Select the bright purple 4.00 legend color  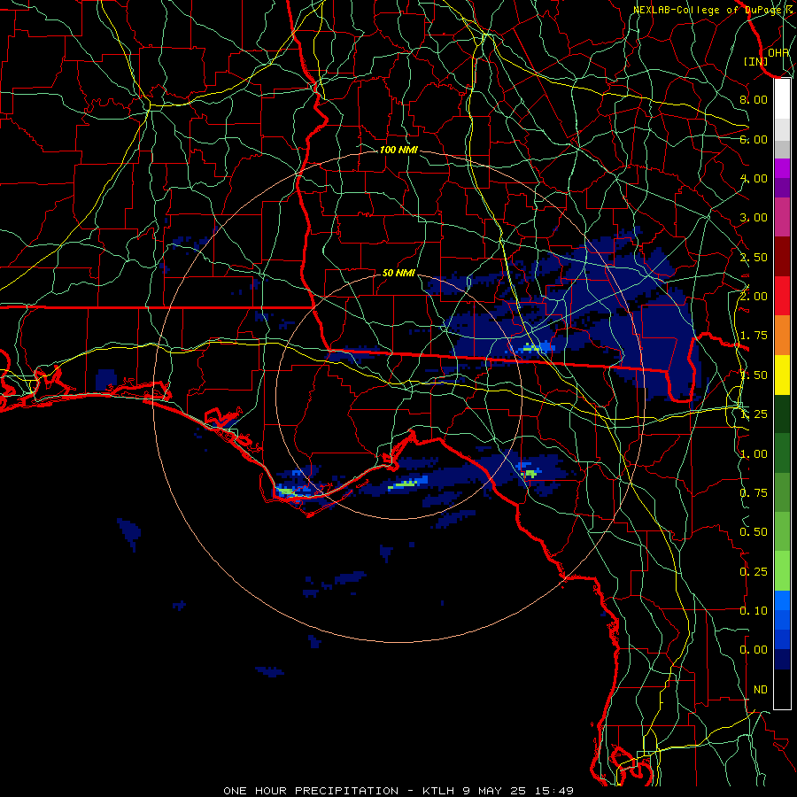pos(782,168)
